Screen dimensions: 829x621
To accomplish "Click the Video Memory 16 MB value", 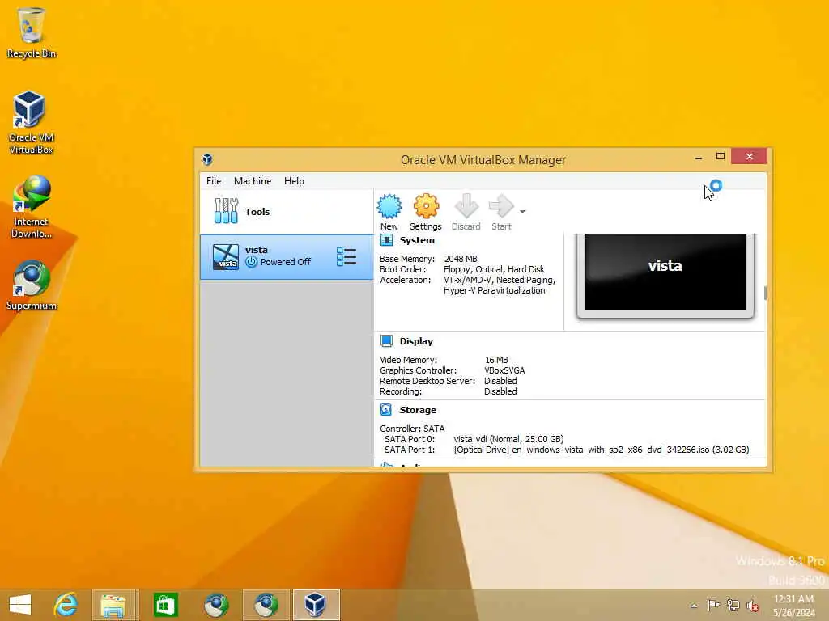I will pos(496,360).
